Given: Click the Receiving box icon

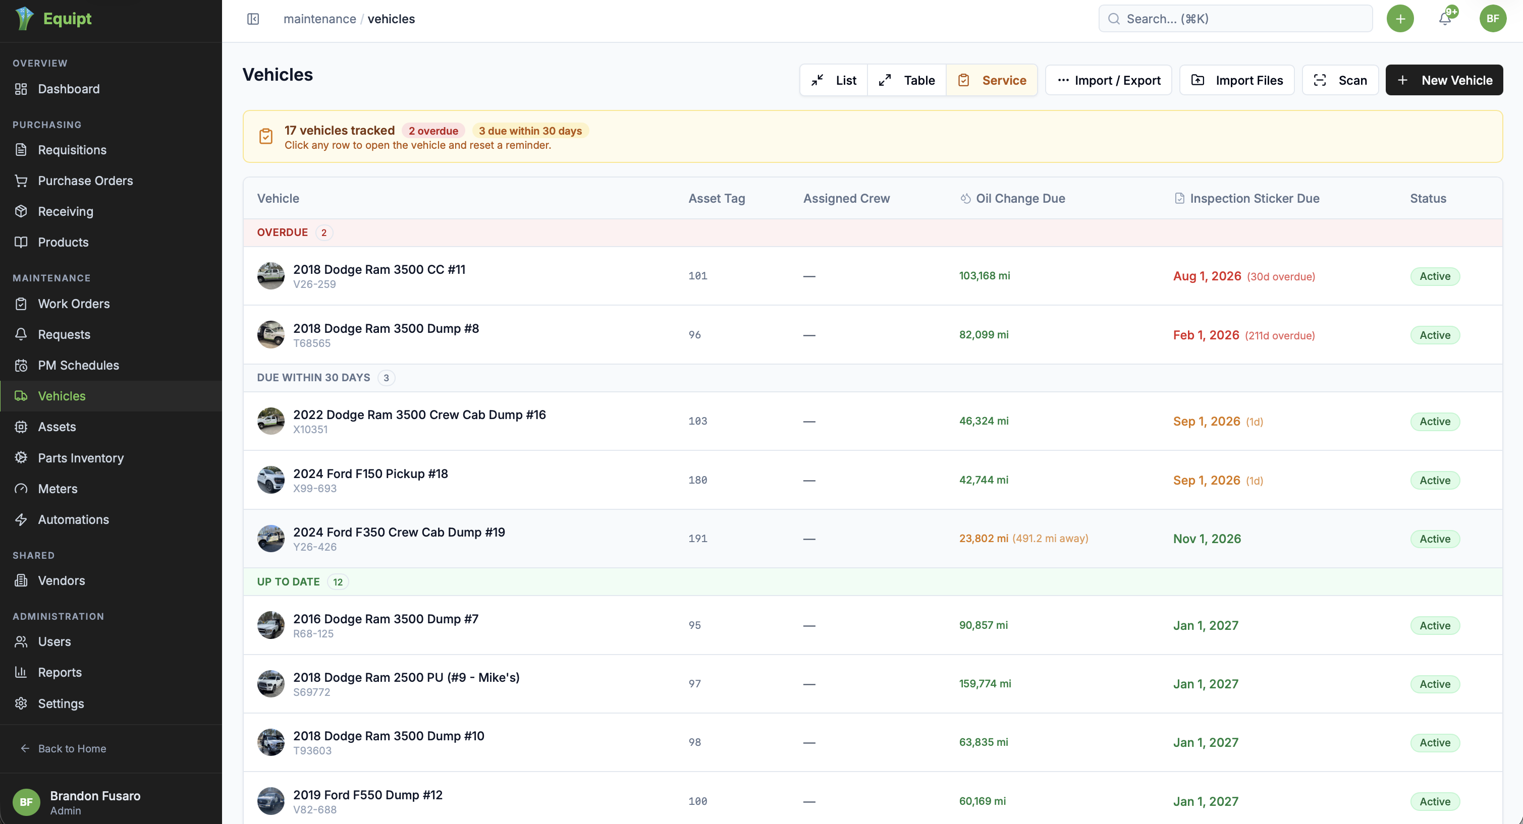Looking at the screenshot, I should pos(21,211).
